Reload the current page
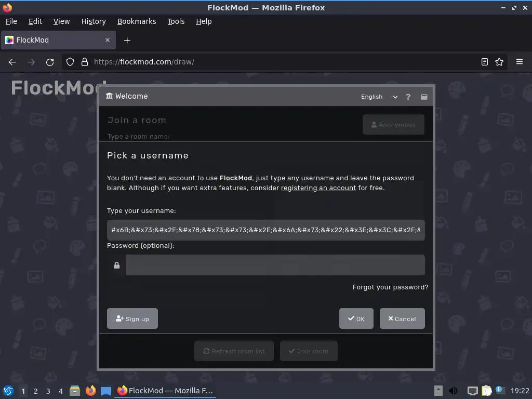 [x=50, y=62]
